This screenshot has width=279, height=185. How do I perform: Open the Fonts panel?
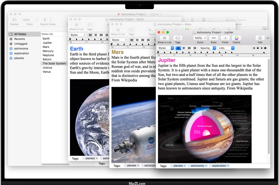pos(225,38)
